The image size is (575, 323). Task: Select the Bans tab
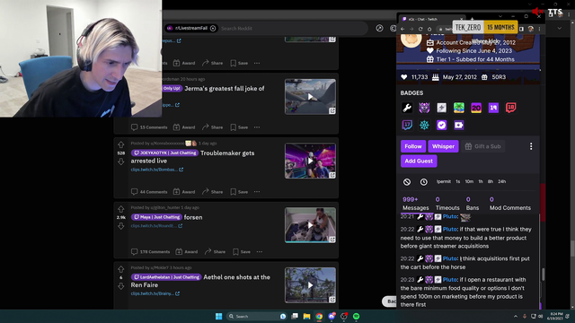(x=473, y=204)
